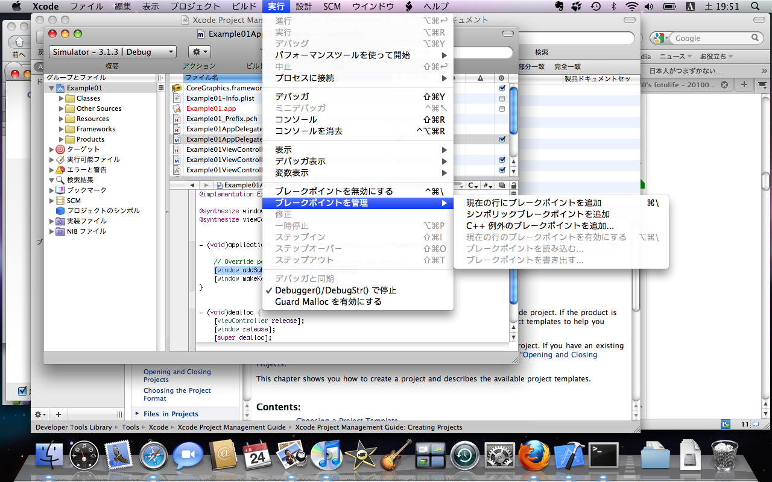Image resolution: width=772 pixels, height=482 pixels.
Task: Click the Google search field
Action: [707, 38]
